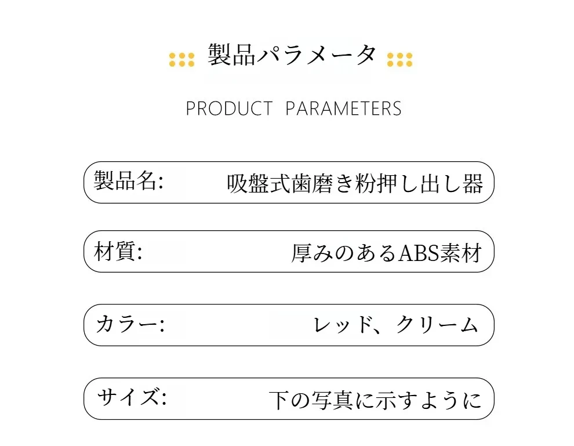Click the 製品パラメータ heading

click(292, 55)
